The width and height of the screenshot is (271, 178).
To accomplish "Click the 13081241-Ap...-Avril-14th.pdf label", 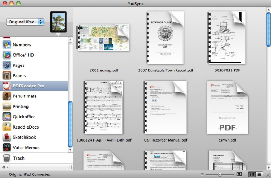I will tap(104, 140).
